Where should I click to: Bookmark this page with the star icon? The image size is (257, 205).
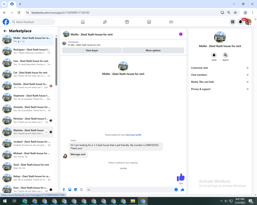[x=235, y=13]
